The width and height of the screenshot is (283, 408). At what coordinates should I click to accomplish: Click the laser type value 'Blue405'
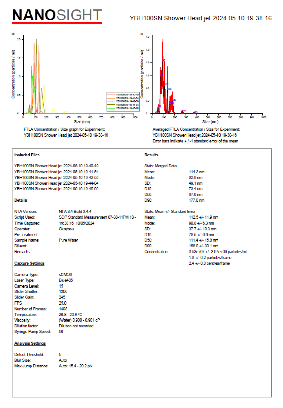click(x=66, y=280)
